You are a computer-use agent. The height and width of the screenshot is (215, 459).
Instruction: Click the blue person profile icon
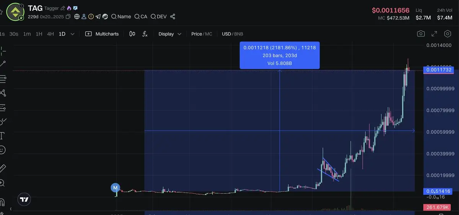84,17
